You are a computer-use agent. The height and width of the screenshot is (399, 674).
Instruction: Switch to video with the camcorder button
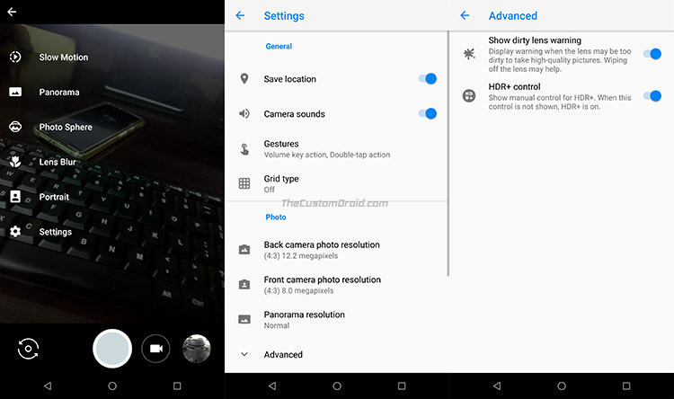tap(155, 349)
